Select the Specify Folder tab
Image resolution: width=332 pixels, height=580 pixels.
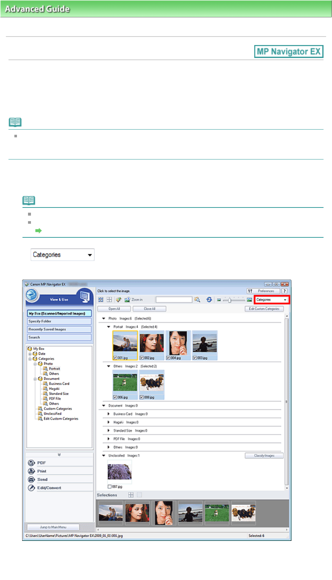click(59, 322)
